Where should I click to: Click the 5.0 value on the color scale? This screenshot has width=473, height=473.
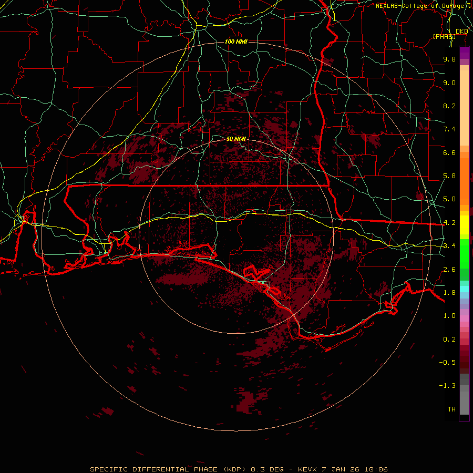pos(449,199)
